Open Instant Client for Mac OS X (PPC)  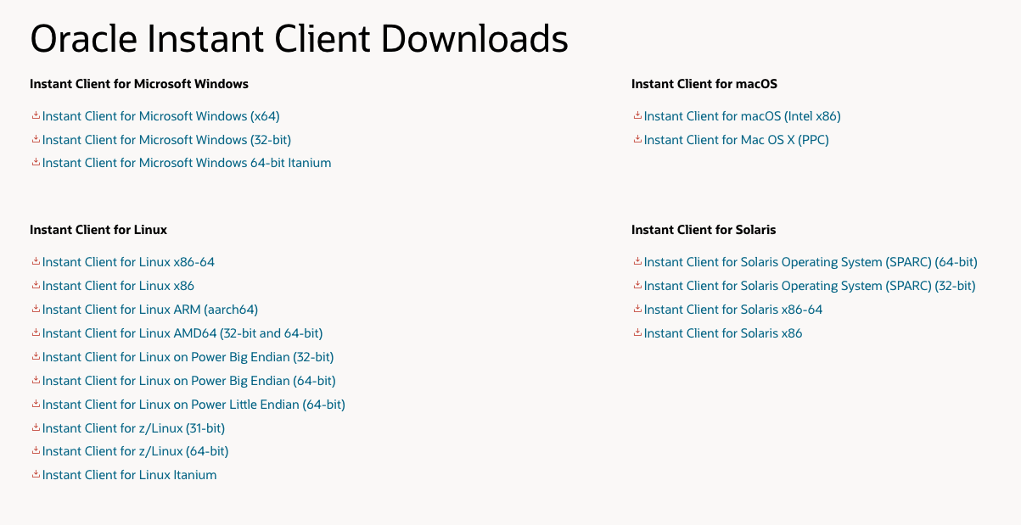737,140
